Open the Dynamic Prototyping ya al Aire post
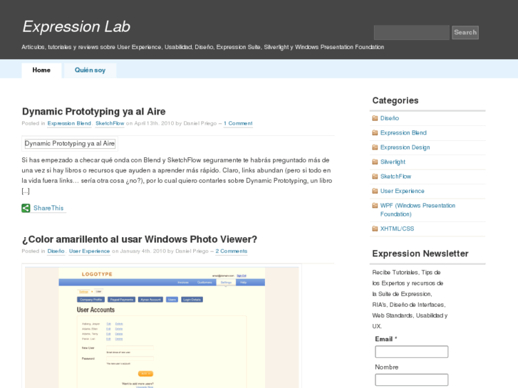518x388 pixels. [x=93, y=111]
